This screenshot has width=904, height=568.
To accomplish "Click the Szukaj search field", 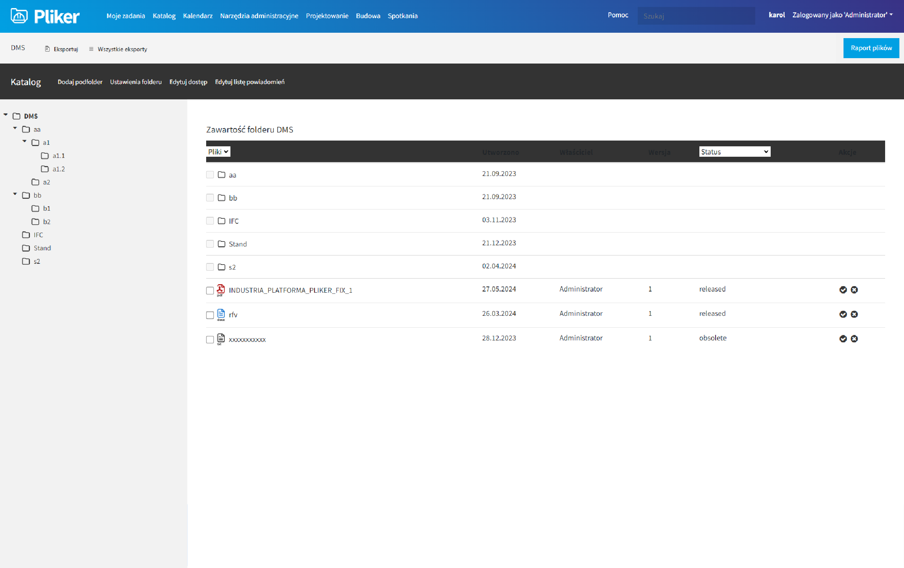I will (x=696, y=16).
